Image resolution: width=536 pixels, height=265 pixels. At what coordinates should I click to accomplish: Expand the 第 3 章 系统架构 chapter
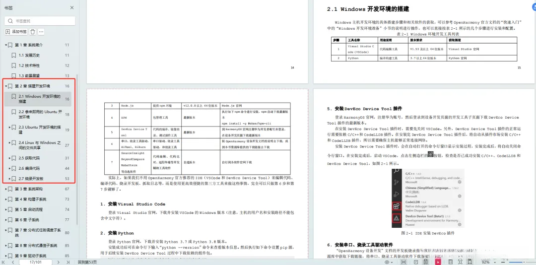6,189
